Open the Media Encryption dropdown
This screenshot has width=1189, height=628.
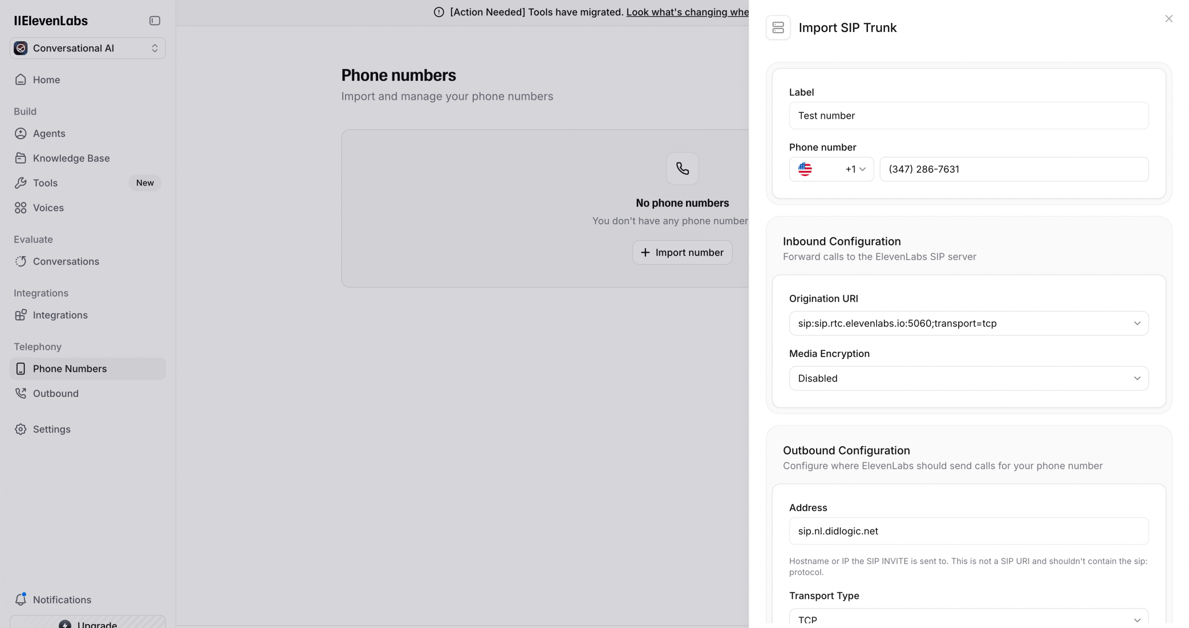click(968, 378)
